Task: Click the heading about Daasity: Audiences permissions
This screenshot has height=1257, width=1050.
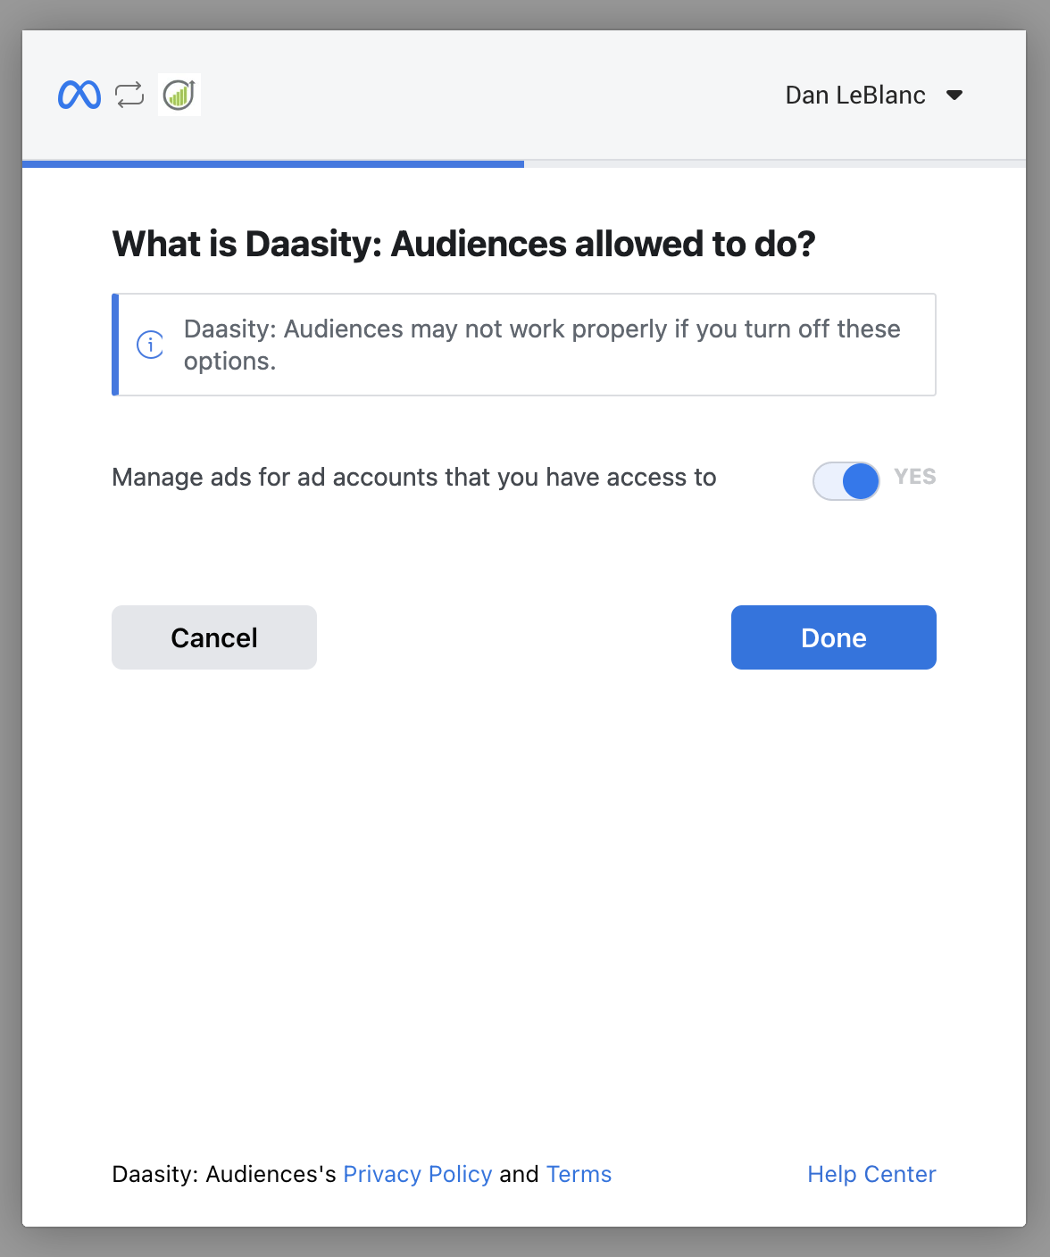Action: 463,244
